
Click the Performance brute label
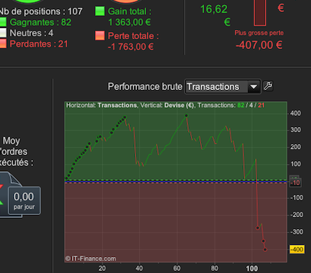point(145,87)
